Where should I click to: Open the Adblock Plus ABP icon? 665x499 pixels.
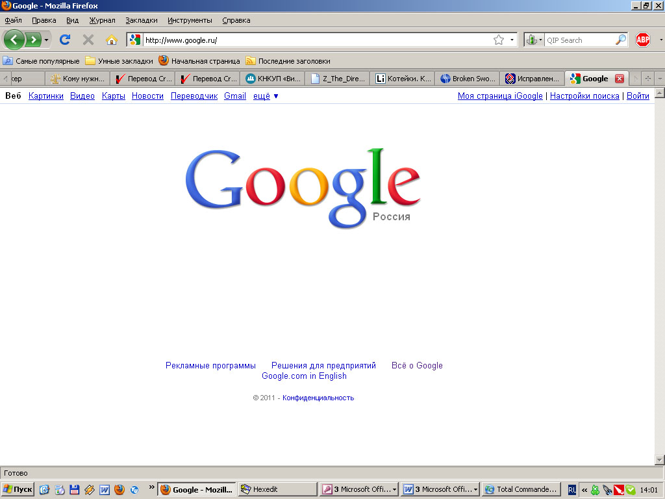click(643, 40)
